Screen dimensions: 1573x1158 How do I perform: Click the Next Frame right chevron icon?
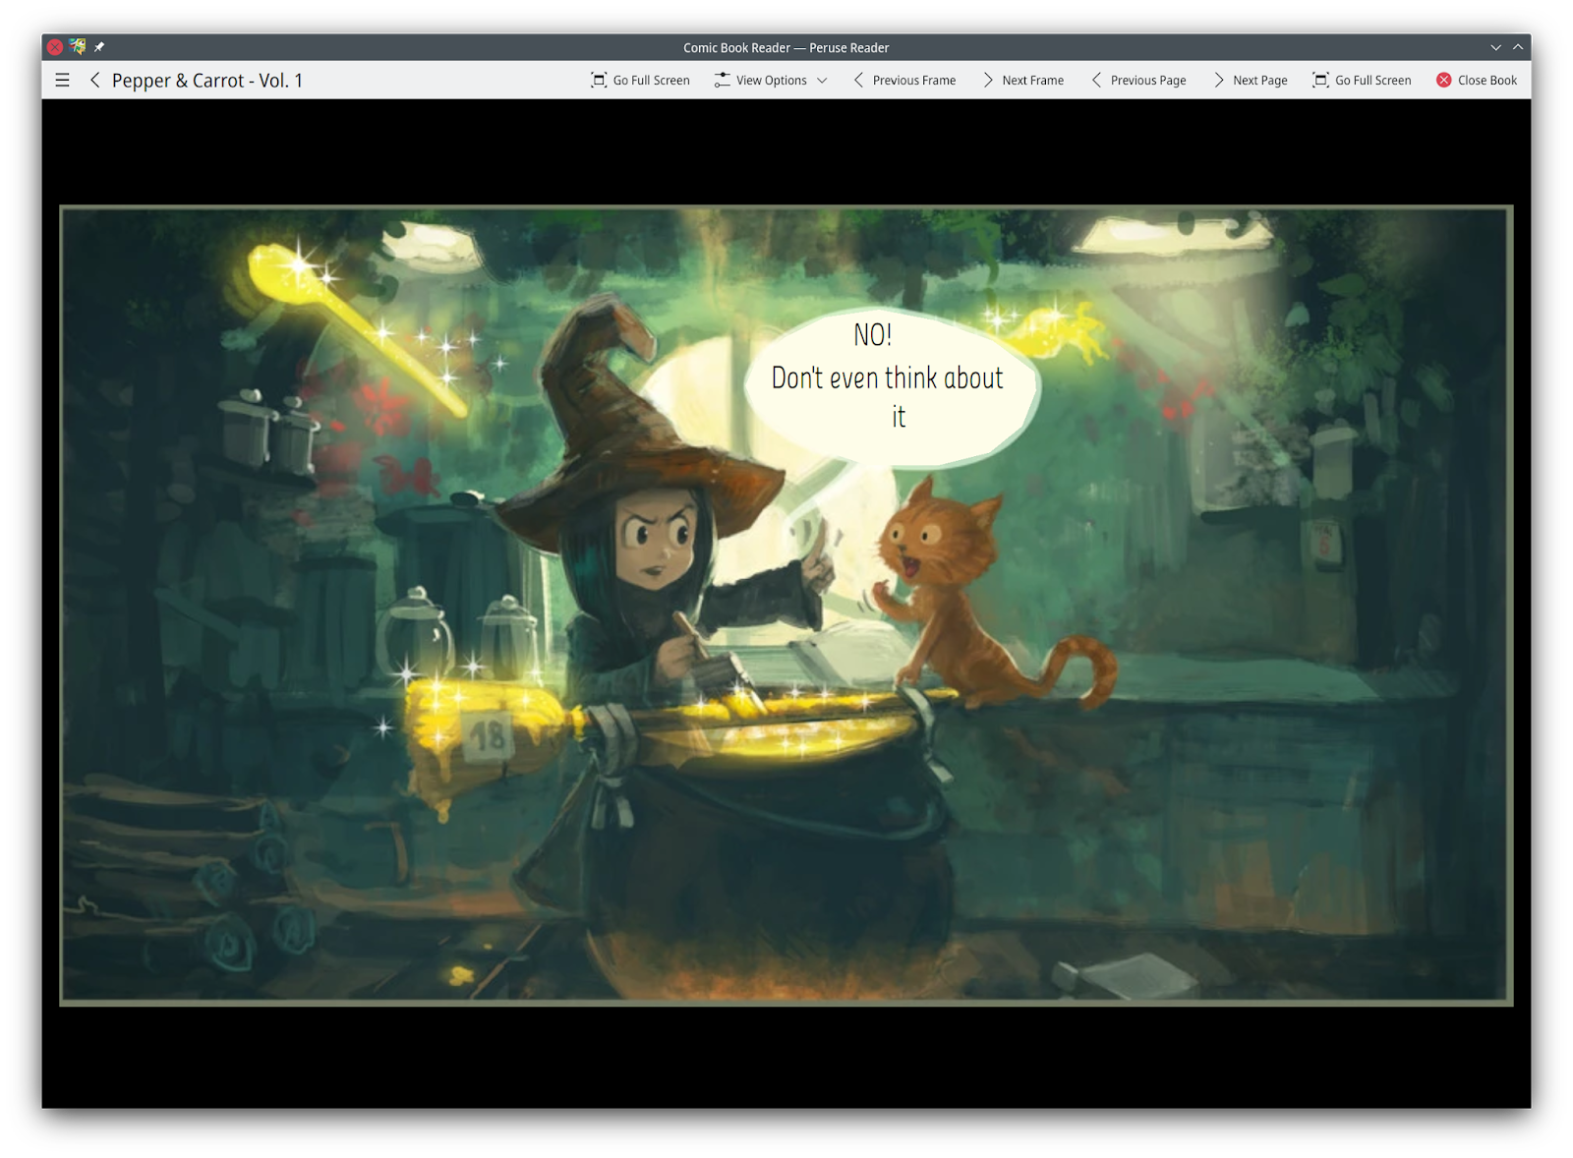point(988,81)
